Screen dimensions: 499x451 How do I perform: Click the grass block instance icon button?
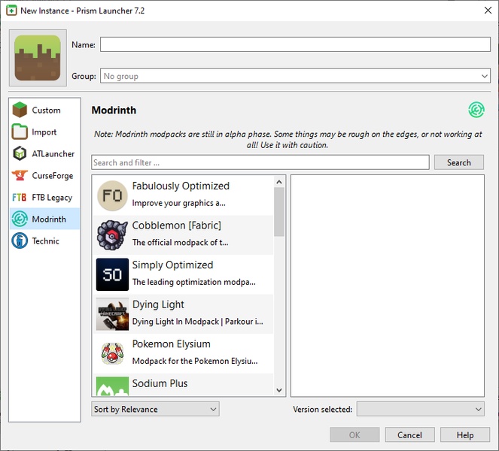pos(38,58)
